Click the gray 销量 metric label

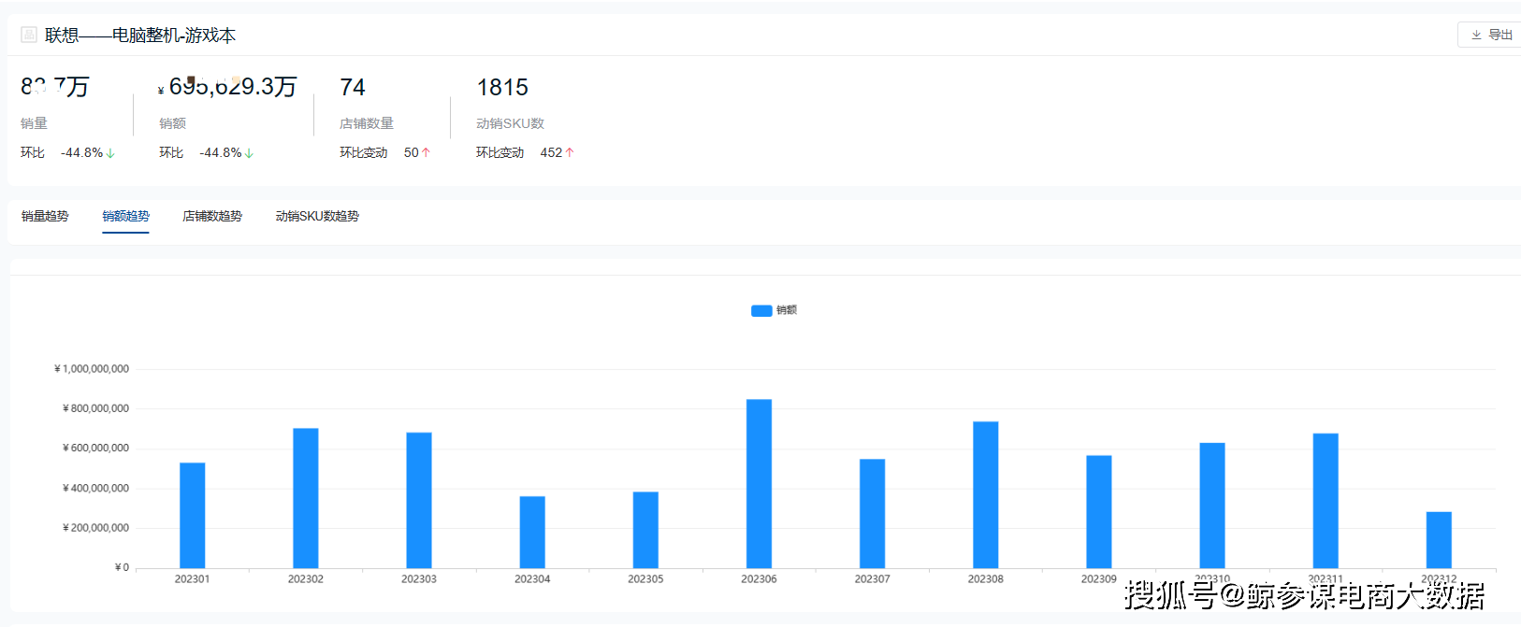[34, 123]
